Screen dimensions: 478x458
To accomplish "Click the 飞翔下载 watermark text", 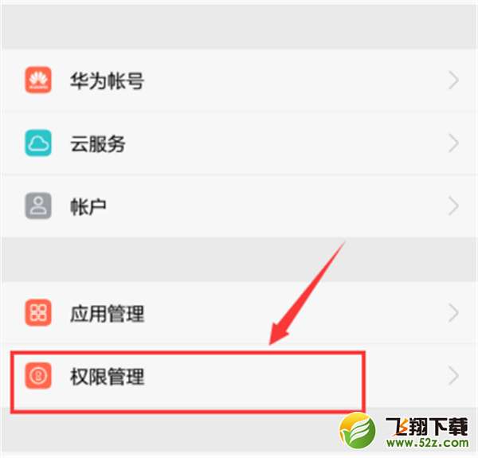I will pos(427,426).
